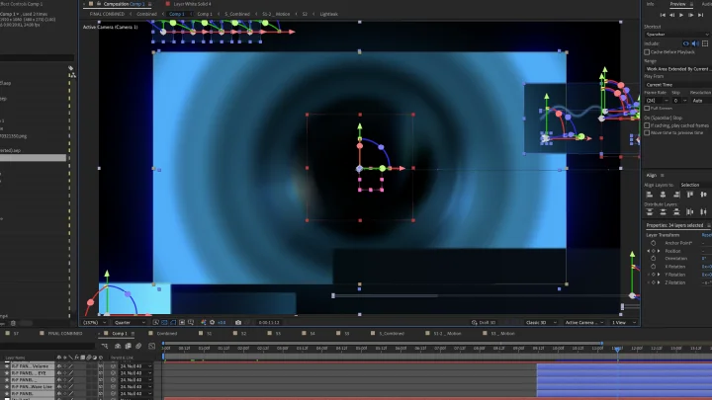Toggle the audio speaker icon beside Include

coord(695,43)
